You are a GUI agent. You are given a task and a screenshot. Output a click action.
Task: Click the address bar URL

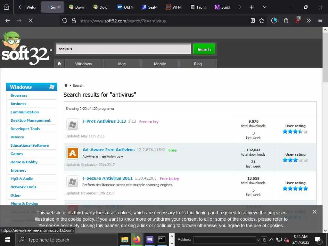pos(122,21)
